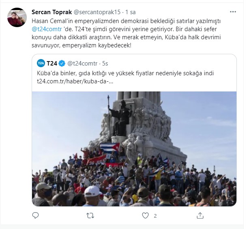Click the T24 logo avatar in quoted tweet
The image size is (247, 229).
41,64
